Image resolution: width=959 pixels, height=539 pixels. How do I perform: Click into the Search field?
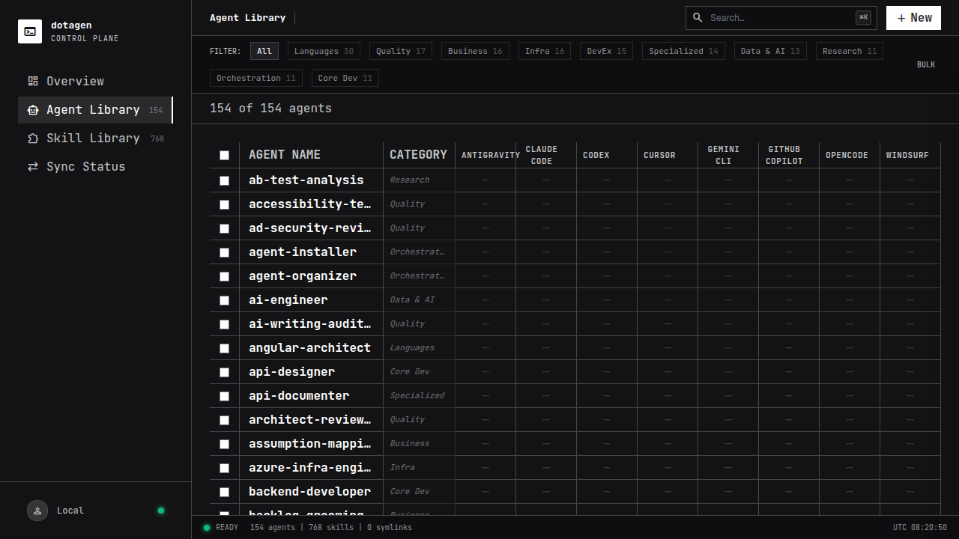781,18
